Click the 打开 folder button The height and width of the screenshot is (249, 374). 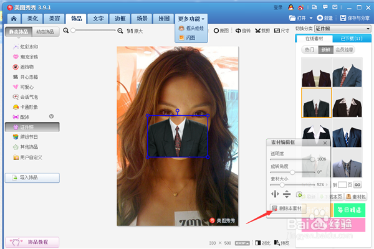coord(297,18)
